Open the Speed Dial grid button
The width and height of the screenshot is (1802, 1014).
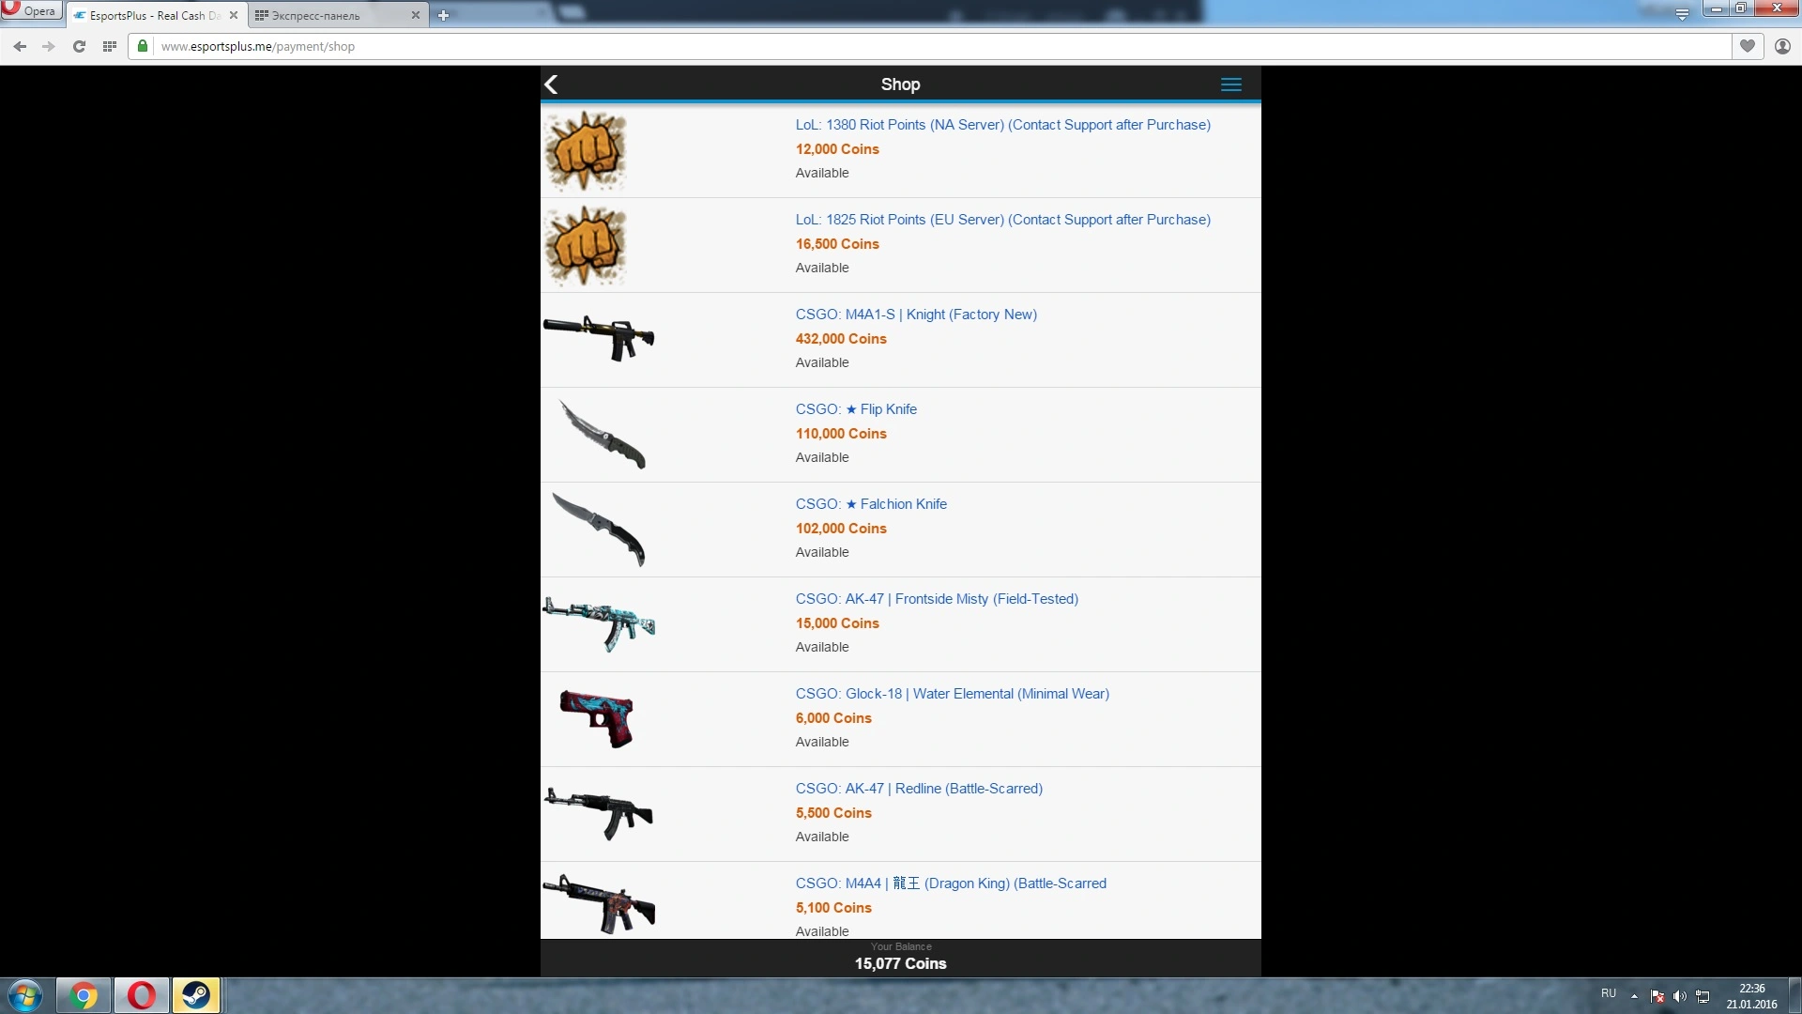[x=109, y=46]
